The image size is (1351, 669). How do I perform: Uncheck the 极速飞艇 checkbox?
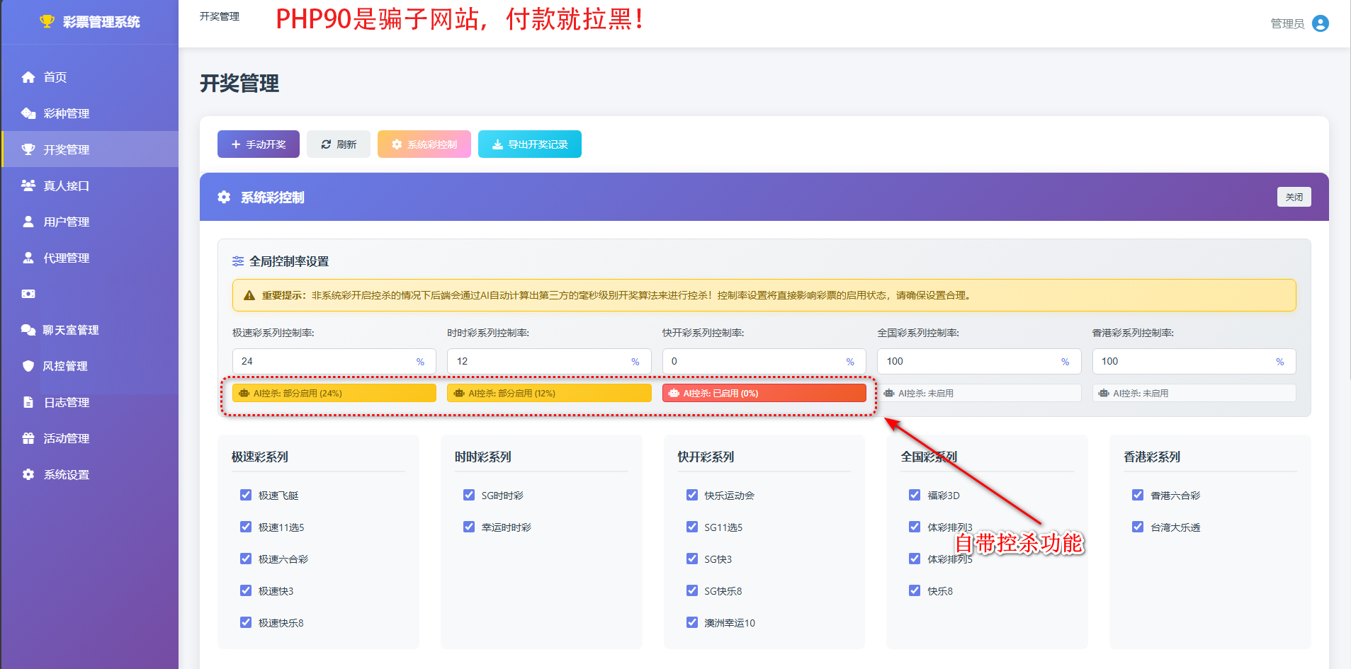246,495
